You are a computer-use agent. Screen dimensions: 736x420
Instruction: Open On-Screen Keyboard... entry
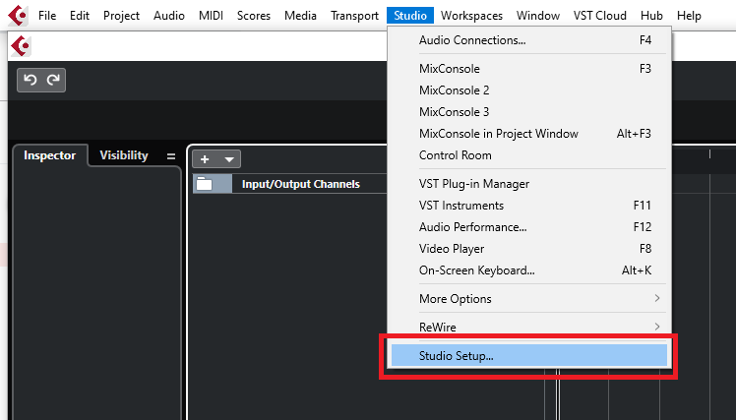pos(529,270)
